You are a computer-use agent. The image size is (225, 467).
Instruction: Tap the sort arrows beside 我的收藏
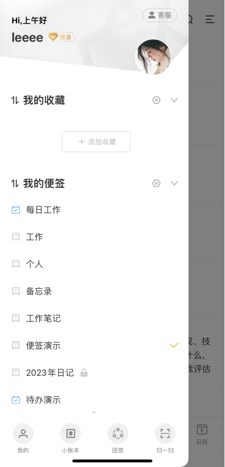(x=15, y=100)
